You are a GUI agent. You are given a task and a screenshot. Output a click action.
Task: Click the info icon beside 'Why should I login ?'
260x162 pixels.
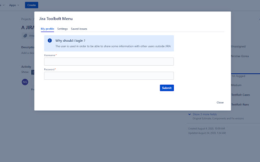50,40
